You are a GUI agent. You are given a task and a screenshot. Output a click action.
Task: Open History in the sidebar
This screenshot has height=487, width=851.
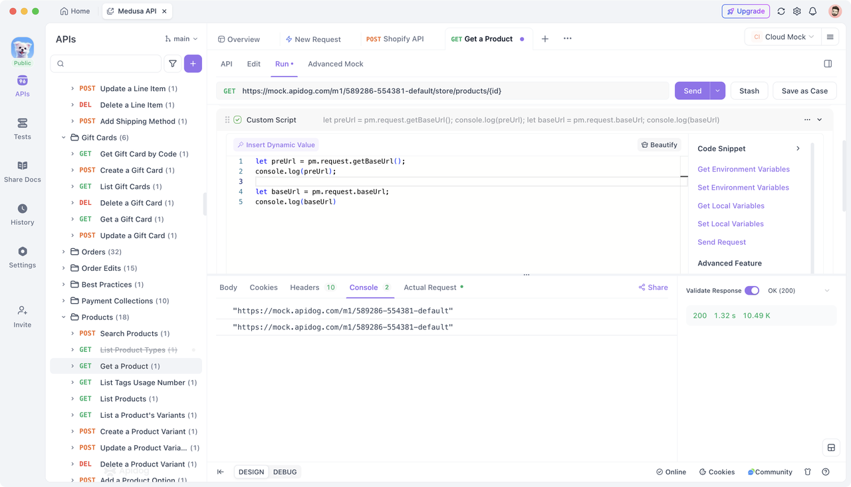22,215
